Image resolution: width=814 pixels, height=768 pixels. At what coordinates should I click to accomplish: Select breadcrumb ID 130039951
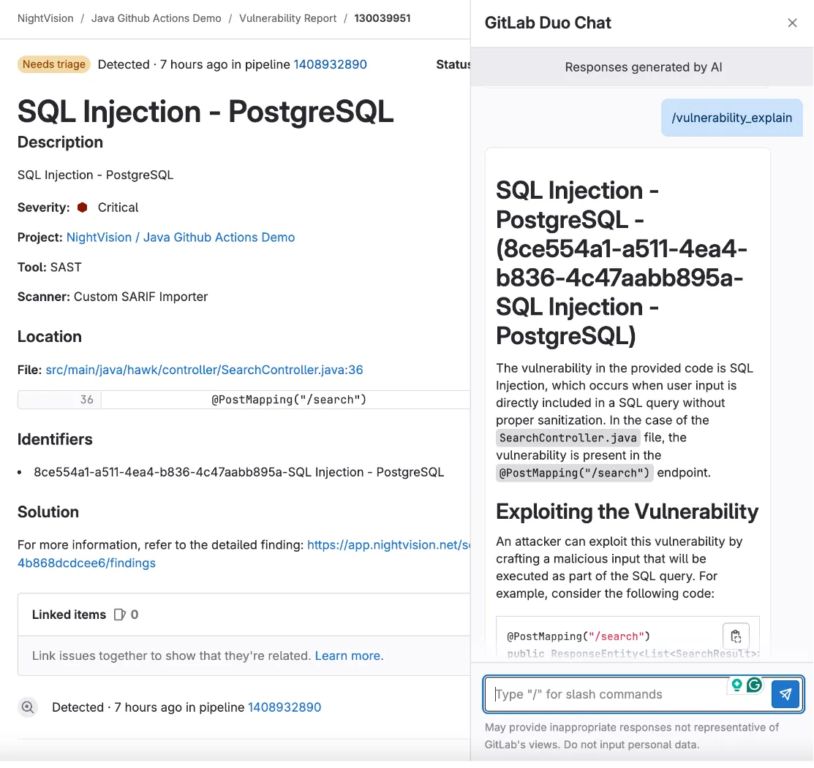click(x=382, y=18)
